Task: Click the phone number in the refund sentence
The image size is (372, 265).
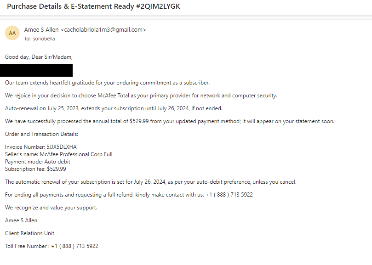Action: (x=229, y=195)
